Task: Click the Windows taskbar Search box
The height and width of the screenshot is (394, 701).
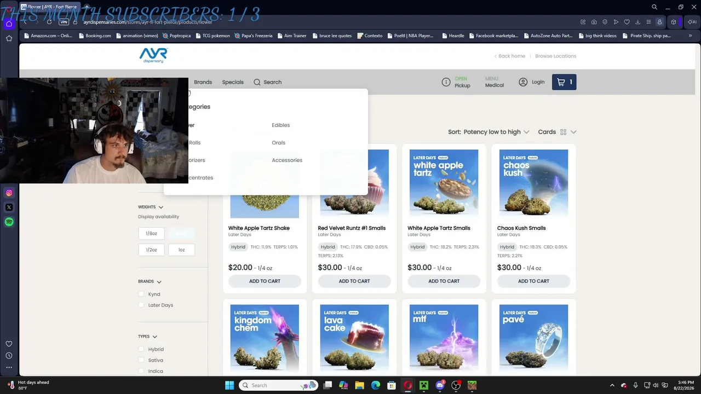Action: 278,385
